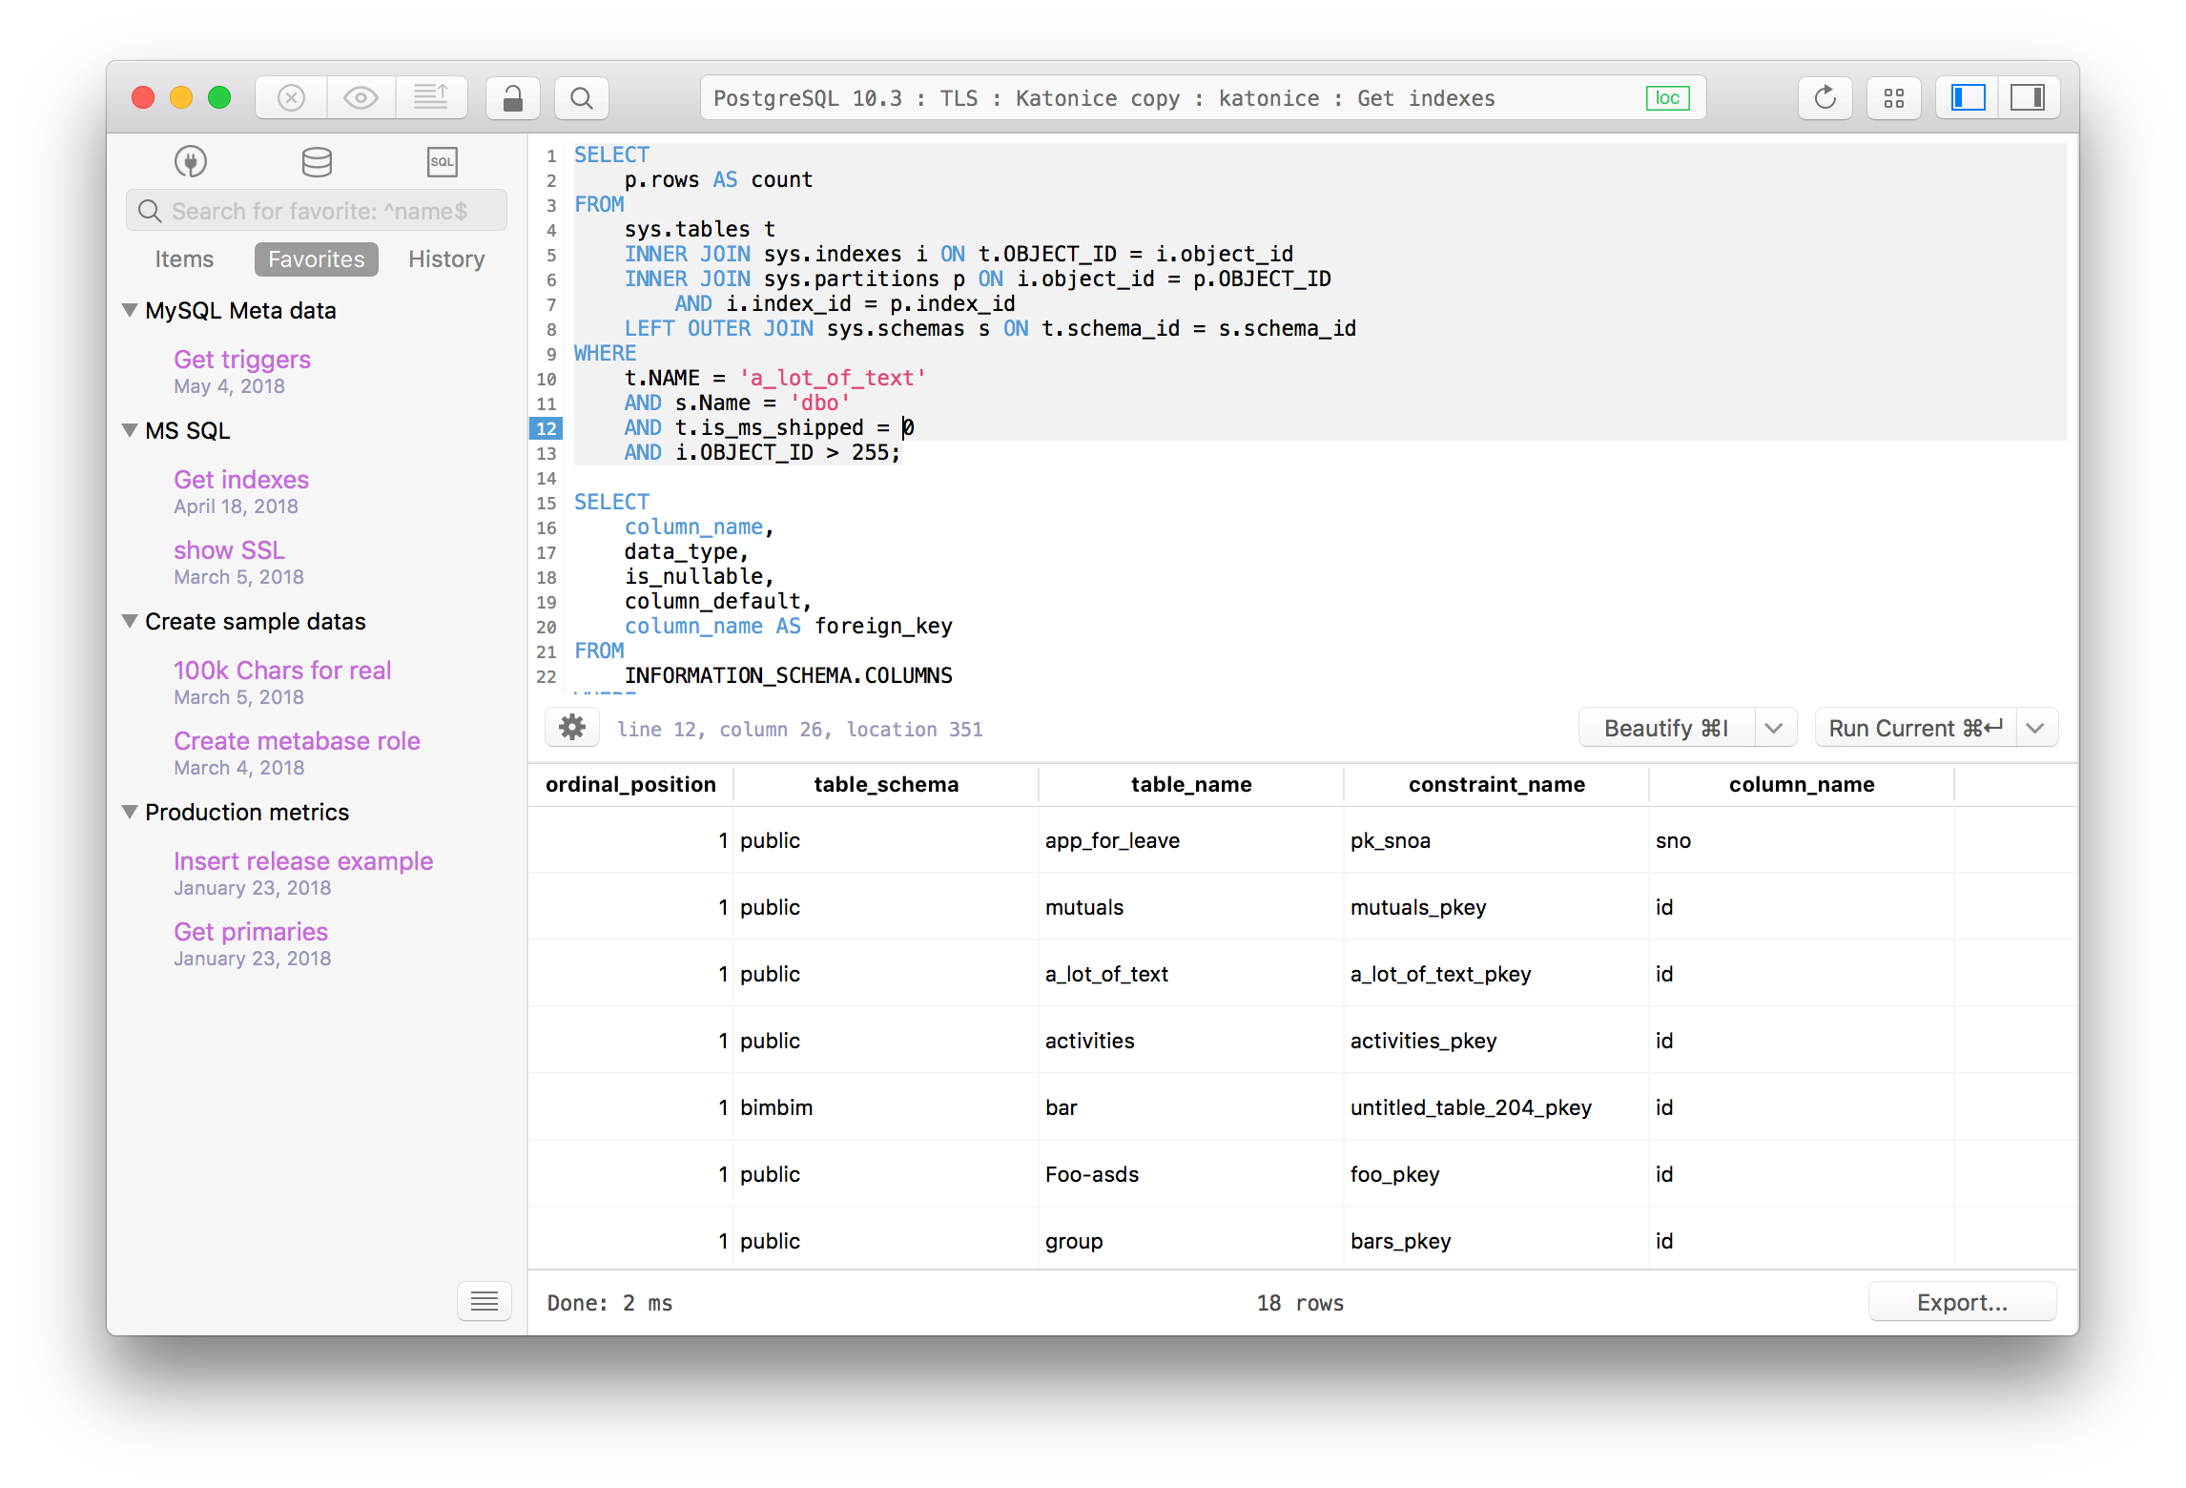Click the lock icon in toolbar
2186x1488 pixels.
point(512,98)
